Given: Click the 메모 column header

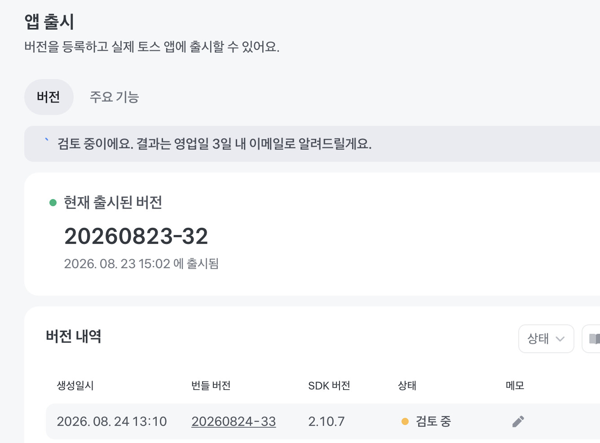Looking at the screenshot, I should pos(515,385).
